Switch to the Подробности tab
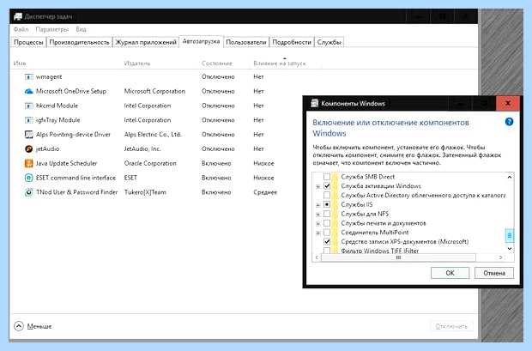Image resolution: width=532 pixels, height=351 pixels. [x=292, y=42]
